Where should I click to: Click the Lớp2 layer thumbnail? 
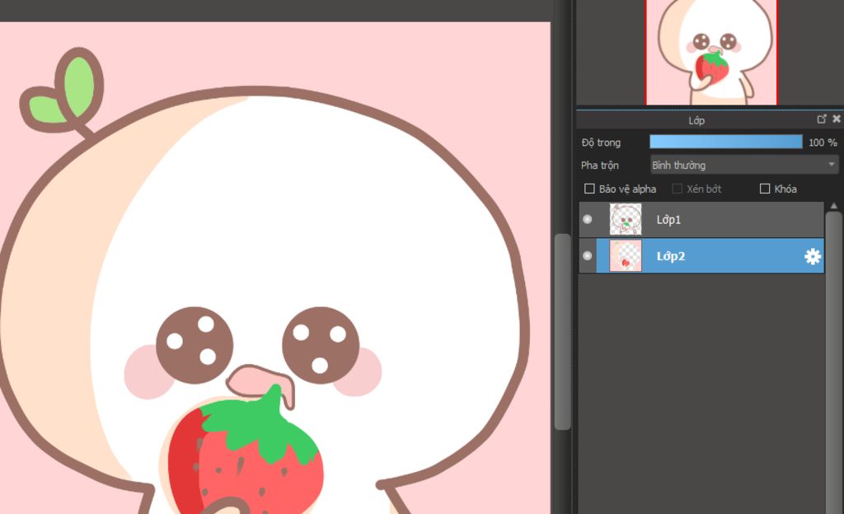pos(626,256)
